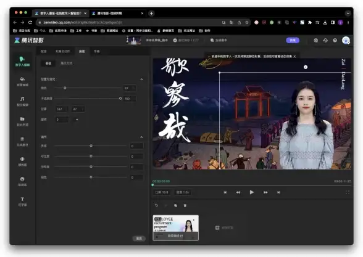Open the half-shaded circle library icon in sidebar
Screen dimensions: 363x257
[x=22, y=161]
